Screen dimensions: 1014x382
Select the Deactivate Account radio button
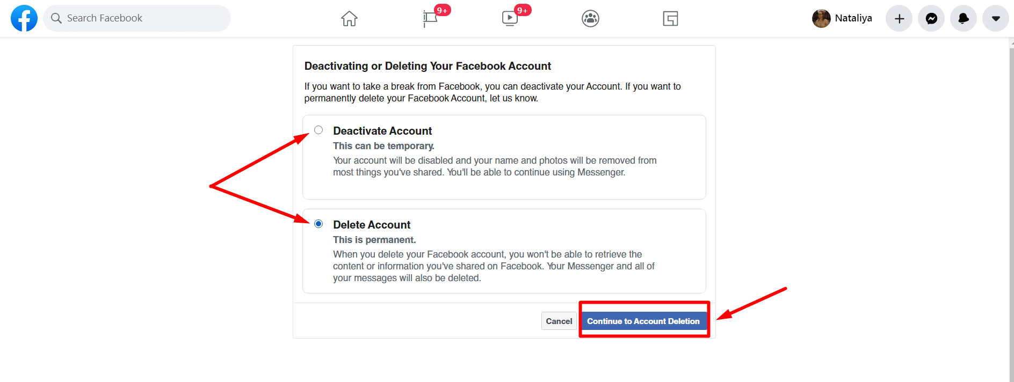click(318, 129)
